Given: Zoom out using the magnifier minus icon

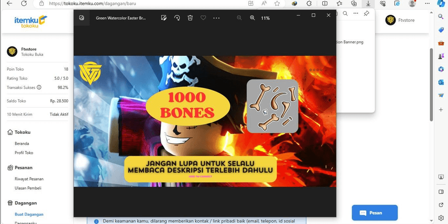Looking at the screenshot, I should click(x=239, y=18).
